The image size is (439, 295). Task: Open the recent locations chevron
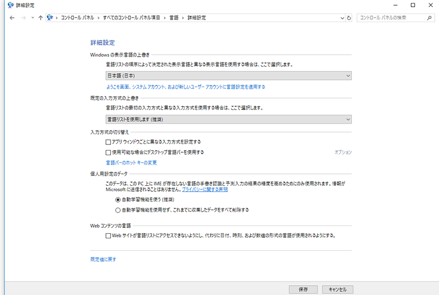(32, 18)
